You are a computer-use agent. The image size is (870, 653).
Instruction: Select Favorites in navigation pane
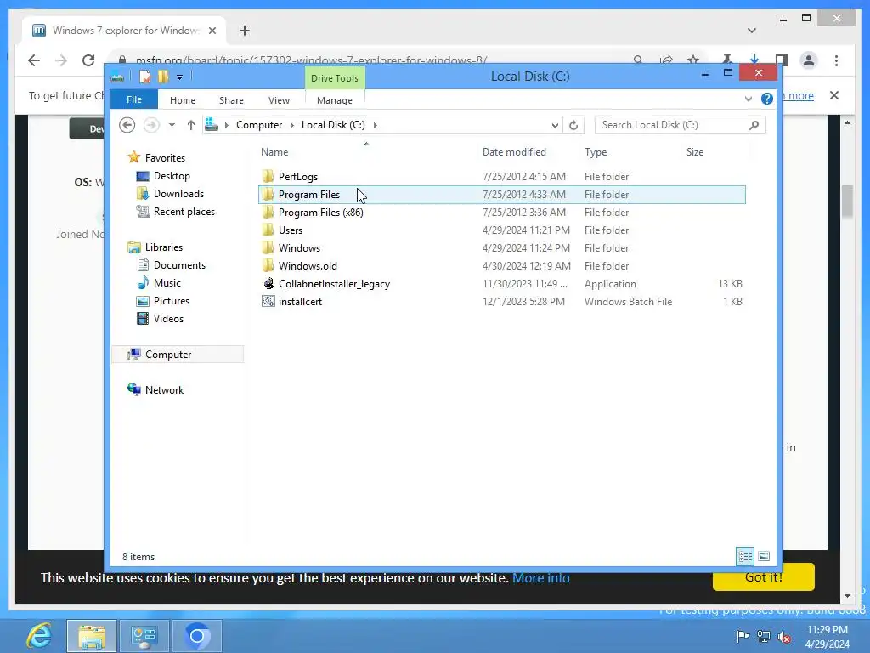pyautogui.click(x=165, y=157)
